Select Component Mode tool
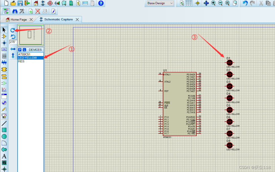 (x=4, y=36)
